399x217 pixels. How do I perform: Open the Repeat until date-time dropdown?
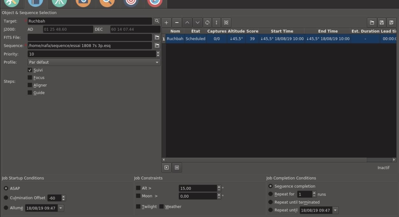[335, 210]
